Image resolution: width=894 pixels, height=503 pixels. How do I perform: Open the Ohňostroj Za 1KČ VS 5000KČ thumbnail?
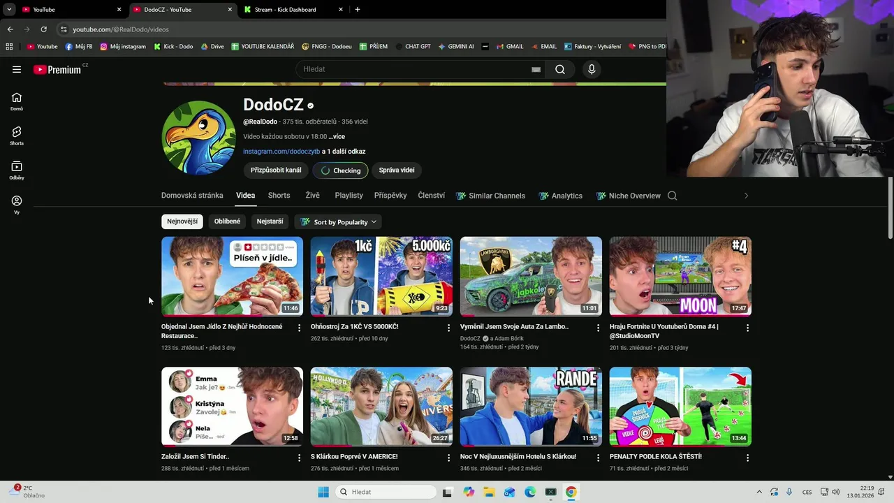(381, 276)
